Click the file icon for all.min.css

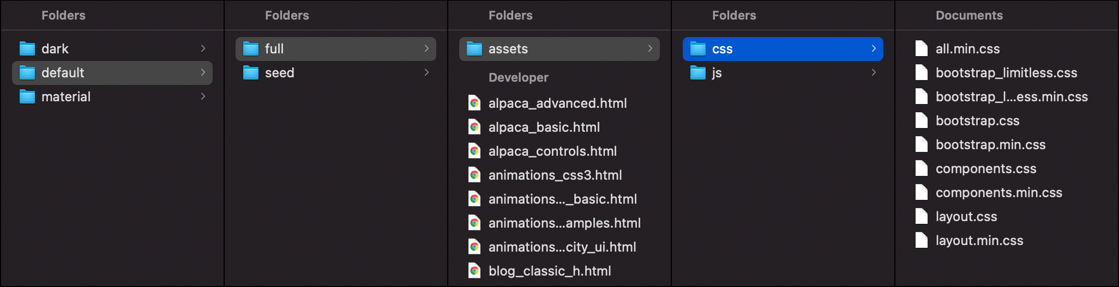pyautogui.click(x=922, y=48)
